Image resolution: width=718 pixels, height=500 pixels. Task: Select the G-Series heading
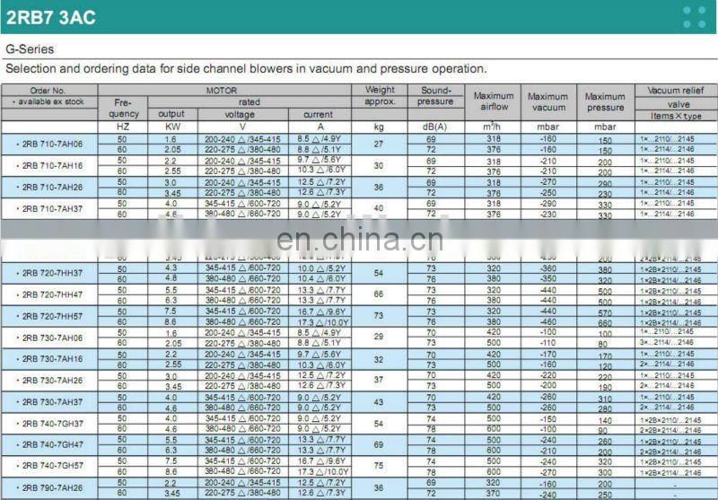[x=30, y=50]
